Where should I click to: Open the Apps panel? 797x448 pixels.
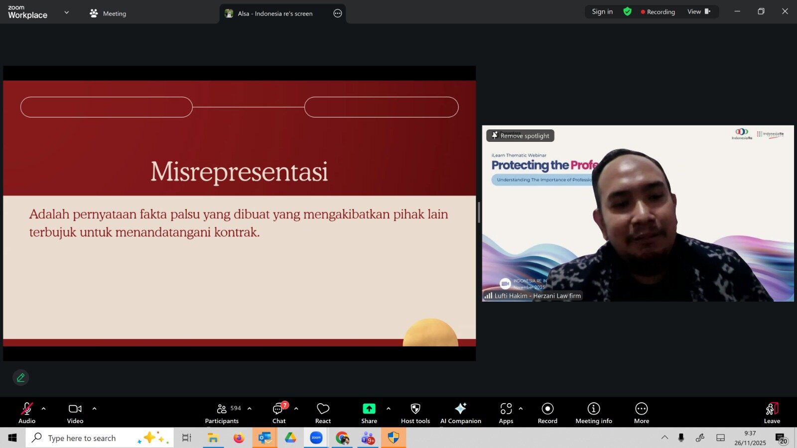pyautogui.click(x=506, y=413)
